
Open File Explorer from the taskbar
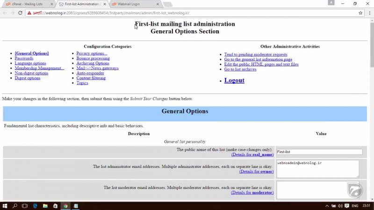tap(45, 205)
